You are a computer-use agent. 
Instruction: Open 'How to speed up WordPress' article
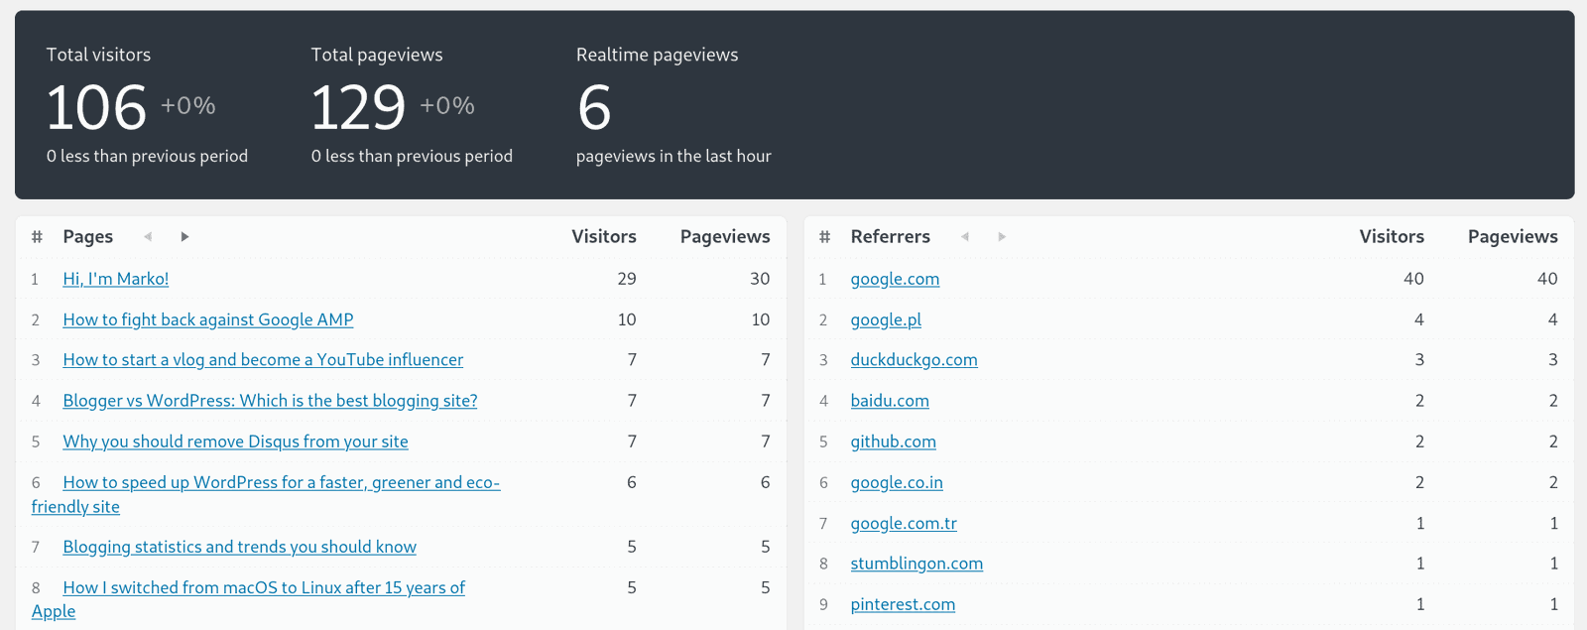pos(281,483)
